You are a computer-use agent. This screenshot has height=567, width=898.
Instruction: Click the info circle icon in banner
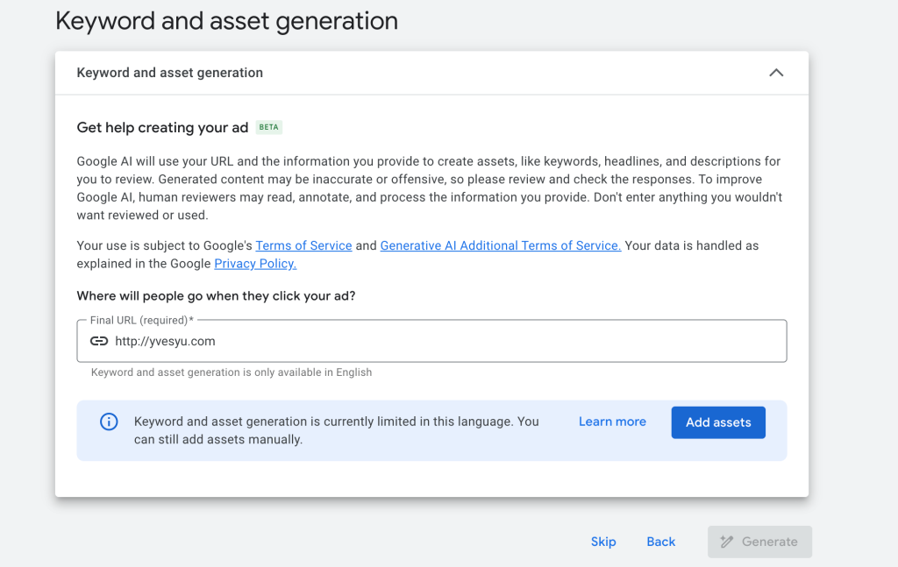[109, 422]
